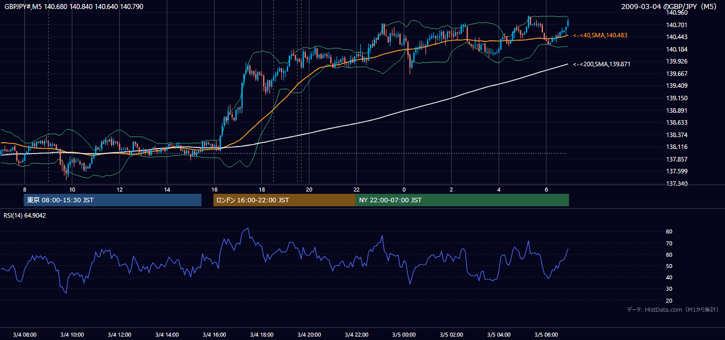Click RSI scale value 30
This screenshot has height=340, width=725.
669,289
